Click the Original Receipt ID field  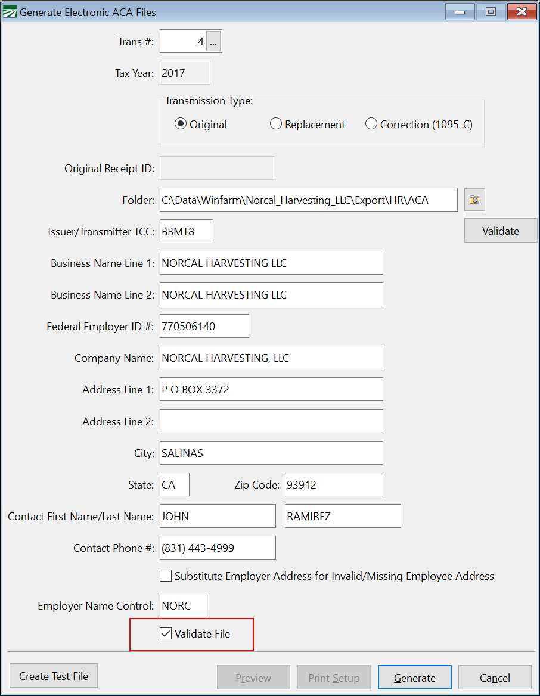(217, 168)
